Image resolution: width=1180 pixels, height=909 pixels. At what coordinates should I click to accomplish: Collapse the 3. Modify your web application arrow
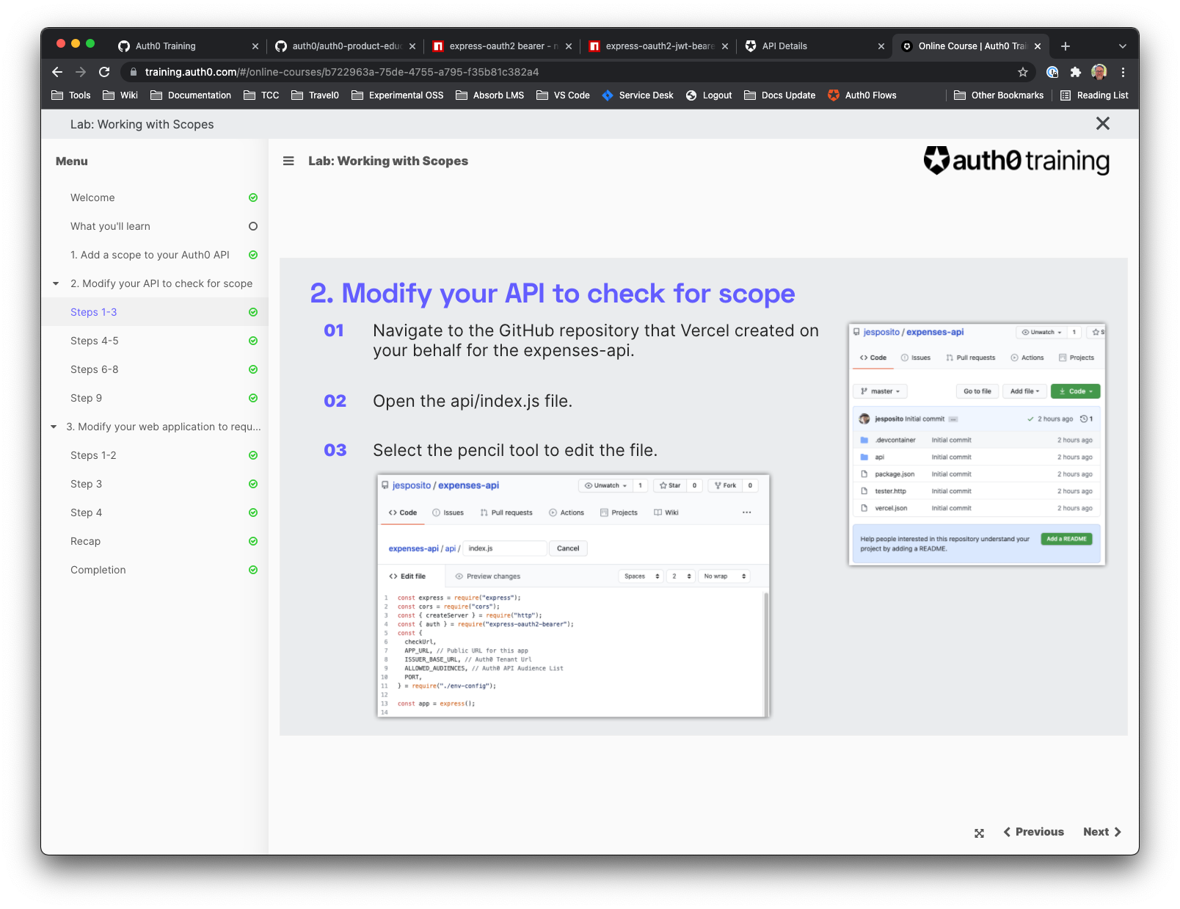pos(54,427)
